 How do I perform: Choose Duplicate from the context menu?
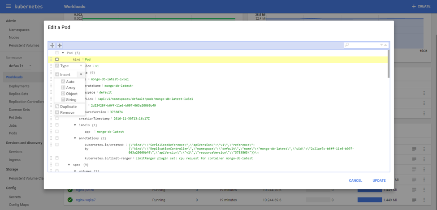tap(68, 107)
